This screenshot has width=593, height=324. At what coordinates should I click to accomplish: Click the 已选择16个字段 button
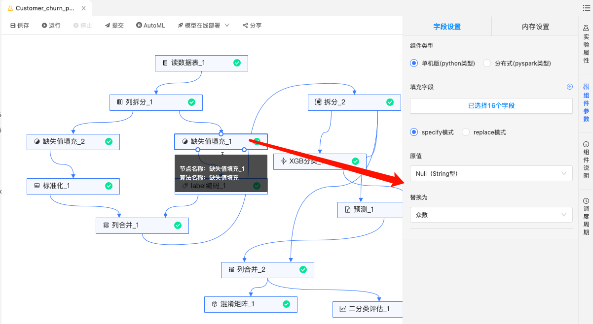[491, 105]
